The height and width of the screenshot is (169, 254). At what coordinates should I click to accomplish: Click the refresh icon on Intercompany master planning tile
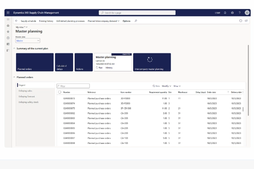[x=150, y=60]
